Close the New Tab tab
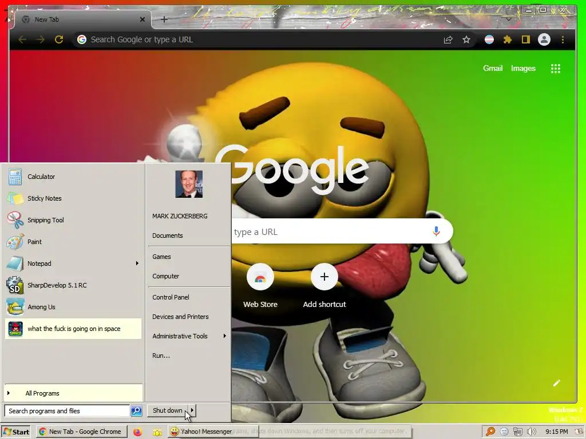Image resolution: width=586 pixels, height=439 pixels. pyautogui.click(x=142, y=19)
